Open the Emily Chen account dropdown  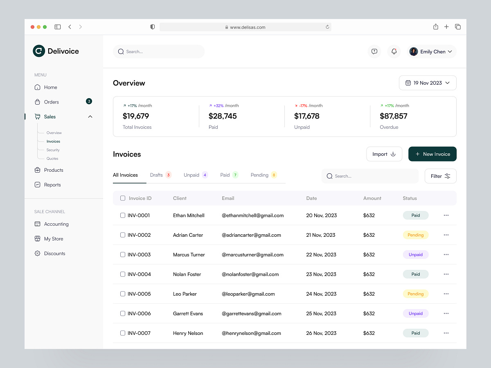pyautogui.click(x=431, y=51)
